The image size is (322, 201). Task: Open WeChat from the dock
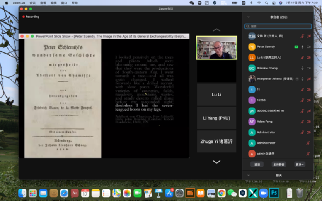(232, 193)
